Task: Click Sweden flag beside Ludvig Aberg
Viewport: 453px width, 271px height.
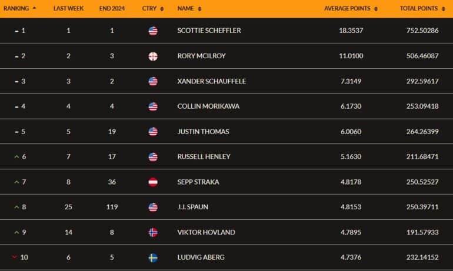Action: point(153,257)
